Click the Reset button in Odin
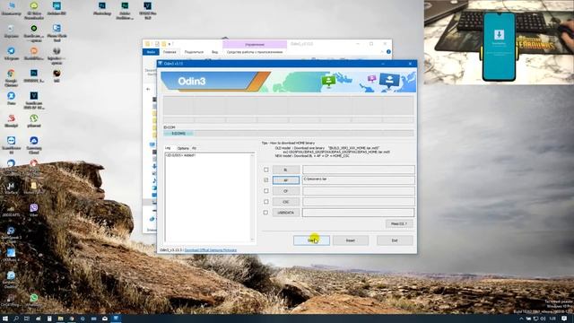Viewport: 574px width, 323px height. click(x=351, y=240)
